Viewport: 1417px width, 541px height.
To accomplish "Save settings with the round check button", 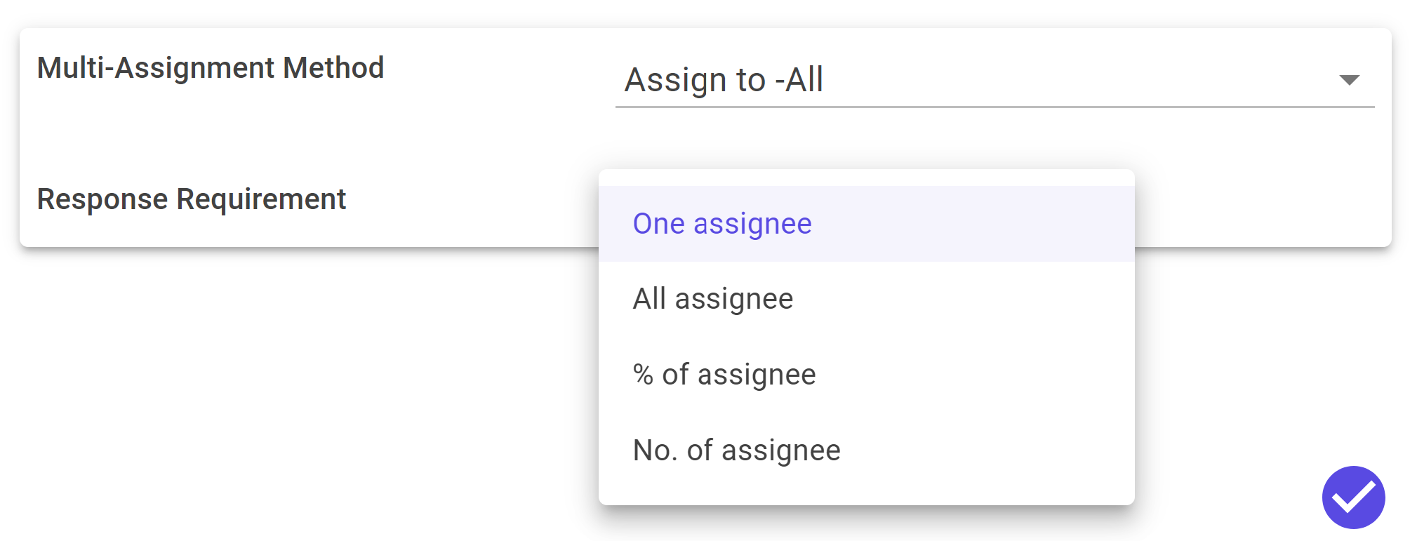I will click(1353, 497).
